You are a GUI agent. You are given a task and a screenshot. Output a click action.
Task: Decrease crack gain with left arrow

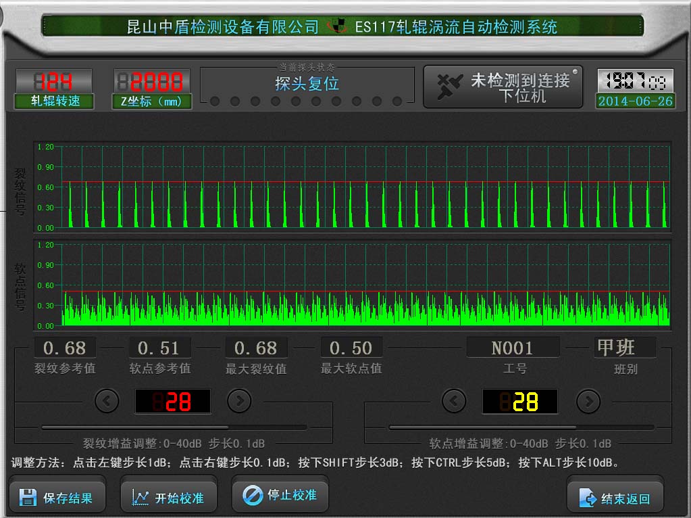(107, 400)
